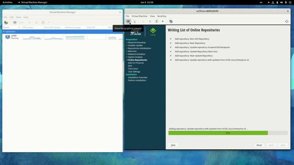Click the volume icon in system tray
The image size is (294, 165).
pyautogui.click(x=282, y=2)
